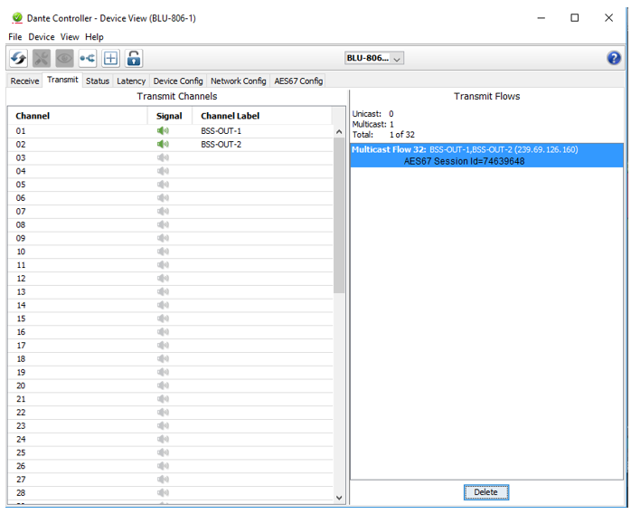Click the Signal column header
This screenshot has height=514, width=631.
[169, 116]
